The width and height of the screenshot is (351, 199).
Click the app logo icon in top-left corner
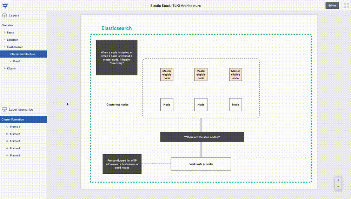[5, 6]
